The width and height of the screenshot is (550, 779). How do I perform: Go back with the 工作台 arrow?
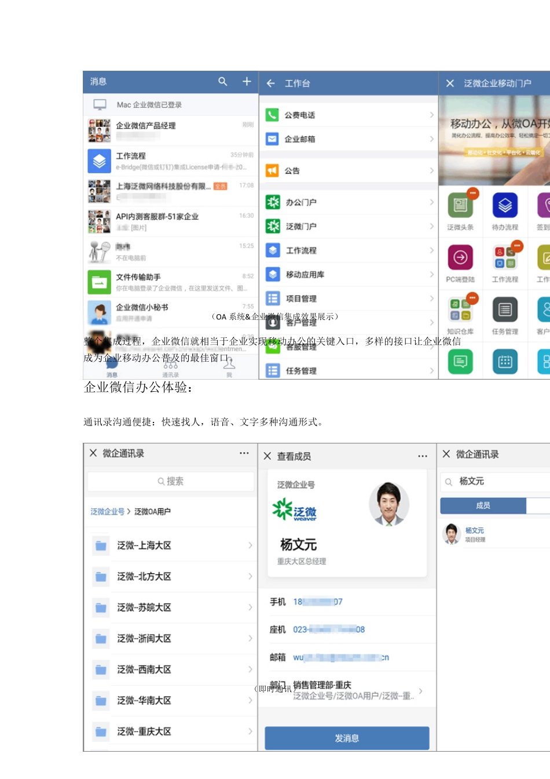[x=270, y=83]
